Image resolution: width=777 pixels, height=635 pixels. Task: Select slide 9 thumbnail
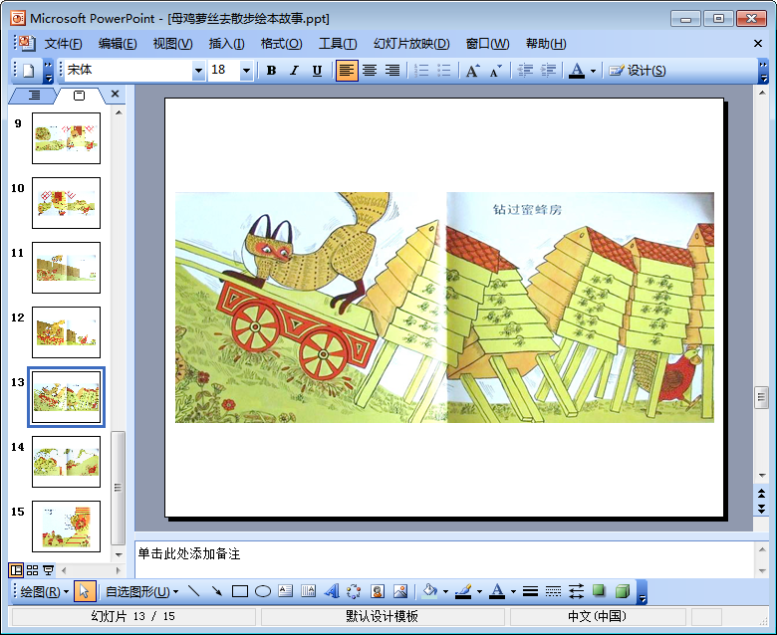click(x=66, y=138)
